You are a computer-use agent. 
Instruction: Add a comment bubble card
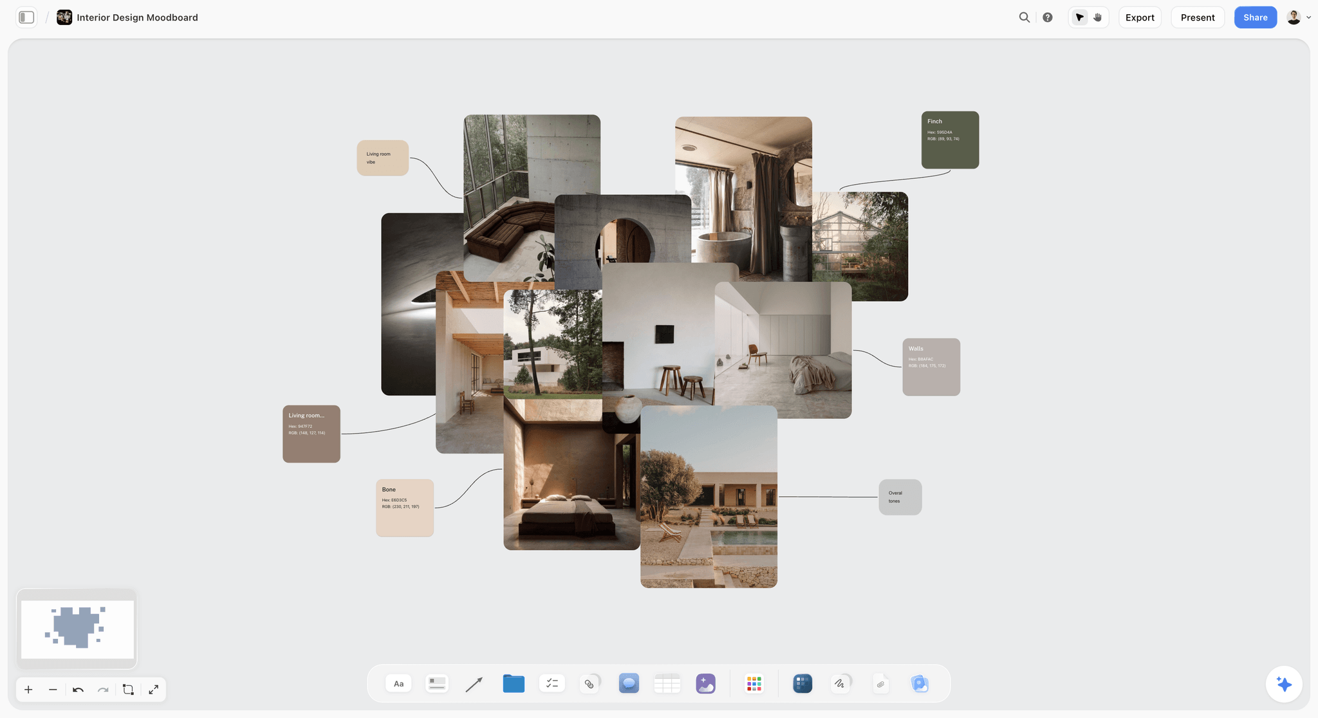point(629,683)
